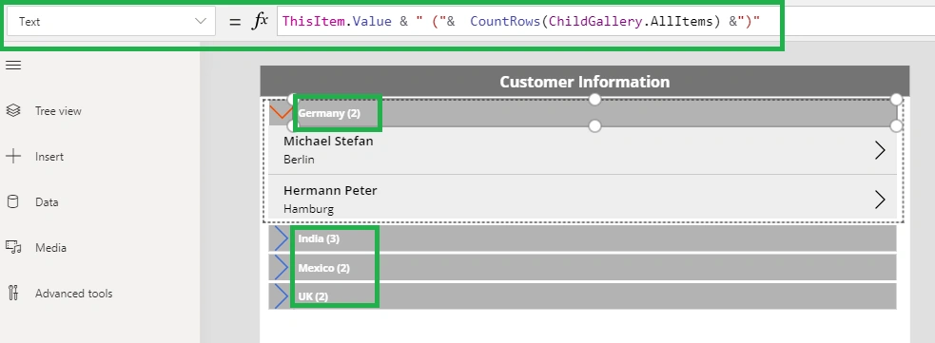Screen dimensions: 935x343
Task: Open the Media icon
Action: (x=13, y=248)
